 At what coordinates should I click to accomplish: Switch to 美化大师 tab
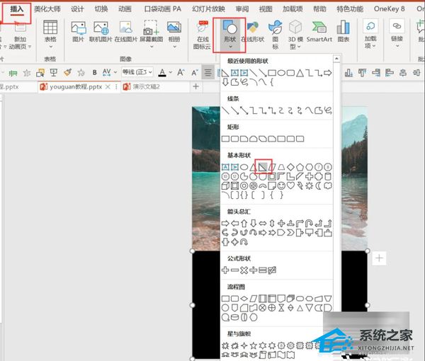click(47, 9)
